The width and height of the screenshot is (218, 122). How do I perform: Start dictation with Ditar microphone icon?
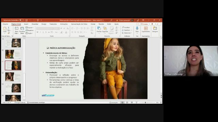pyautogui.click(x=137, y=29)
